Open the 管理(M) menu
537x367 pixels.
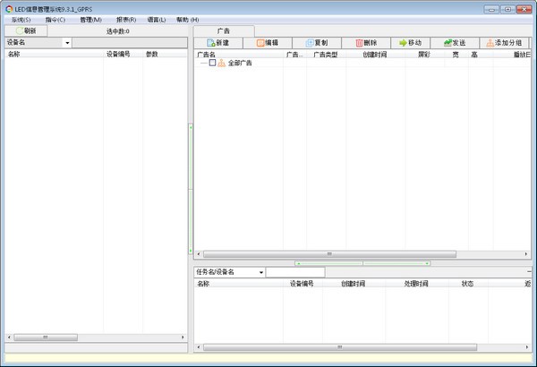point(90,20)
